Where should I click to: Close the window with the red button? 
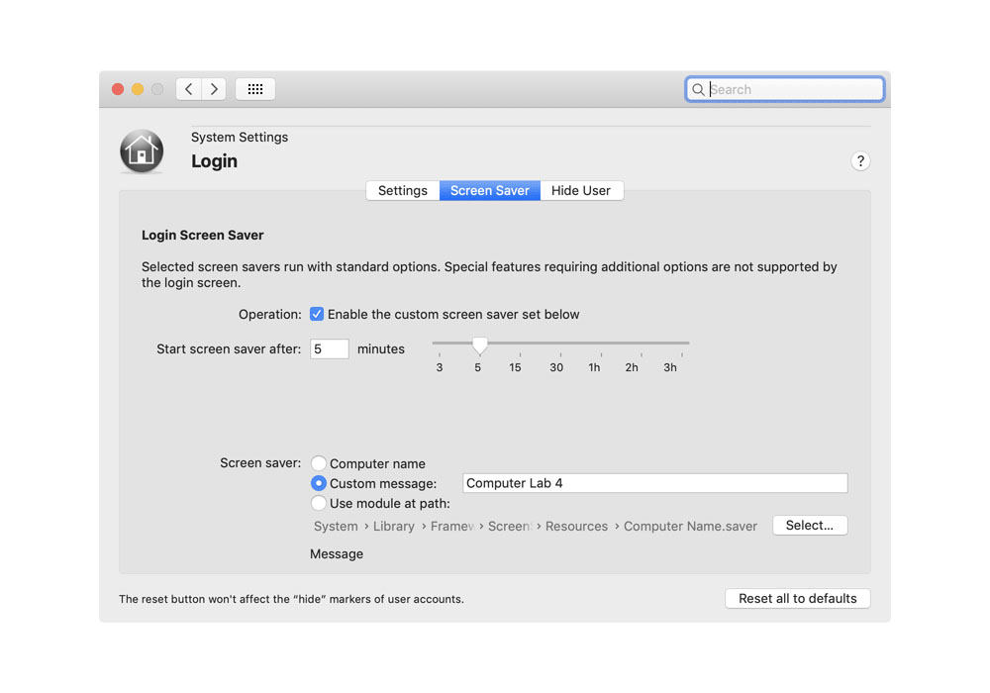click(x=118, y=89)
